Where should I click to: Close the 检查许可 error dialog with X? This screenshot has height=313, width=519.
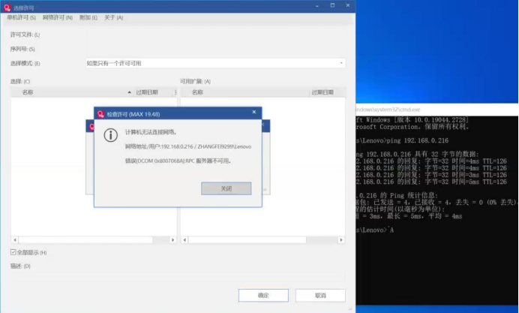pos(254,113)
